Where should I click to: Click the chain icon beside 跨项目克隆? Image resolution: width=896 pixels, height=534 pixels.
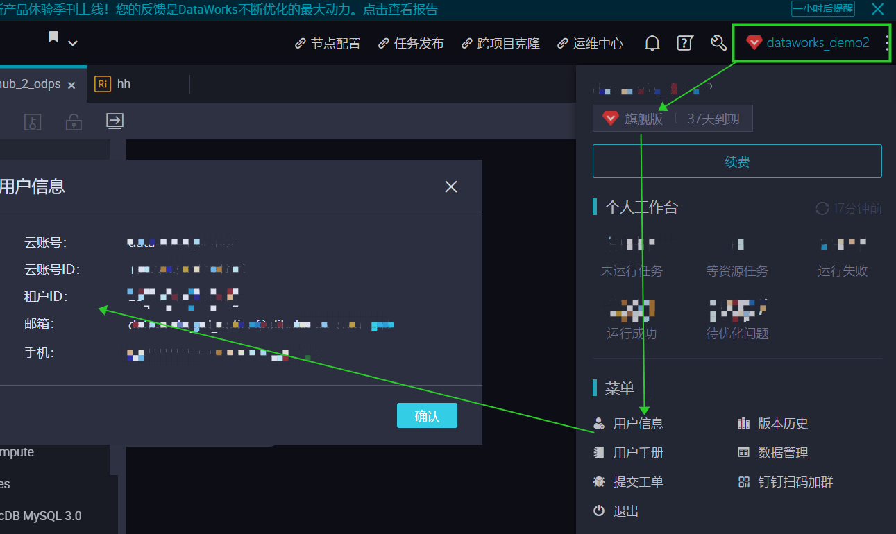pyautogui.click(x=467, y=44)
